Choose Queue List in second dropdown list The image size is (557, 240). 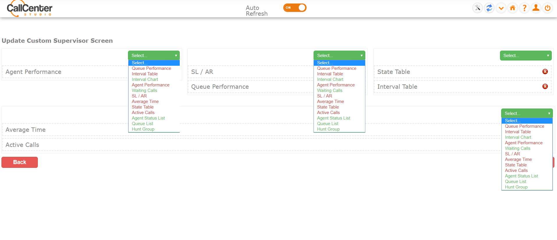click(339, 124)
